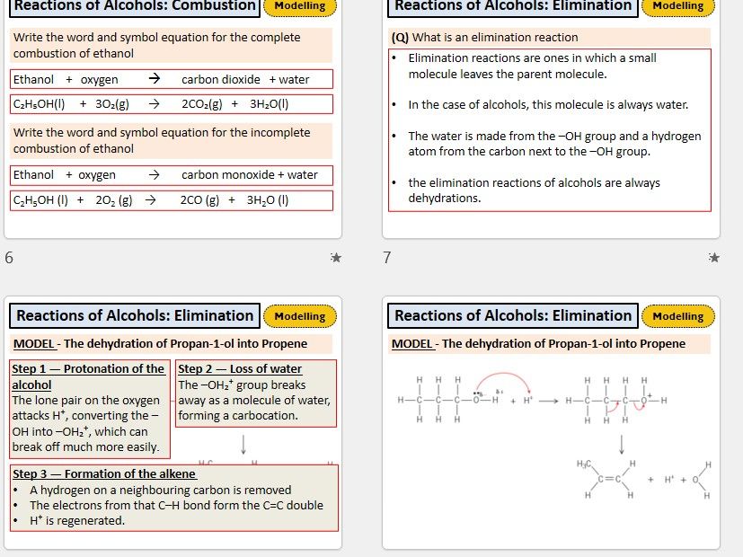Click the '2CO (g) + 3H₂O (l)' symbol equation
This screenshot has width=743, height=557.
[x=171, y=200]
